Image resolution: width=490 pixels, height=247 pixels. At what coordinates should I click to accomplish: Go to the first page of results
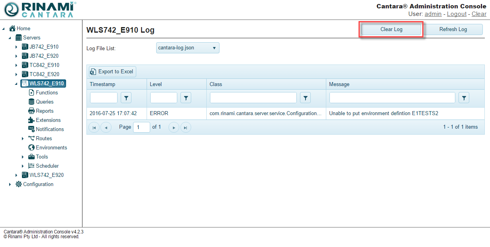[94, 127]
